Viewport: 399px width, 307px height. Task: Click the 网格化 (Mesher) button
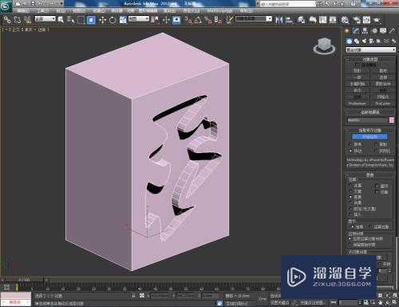tap(383, 96)
